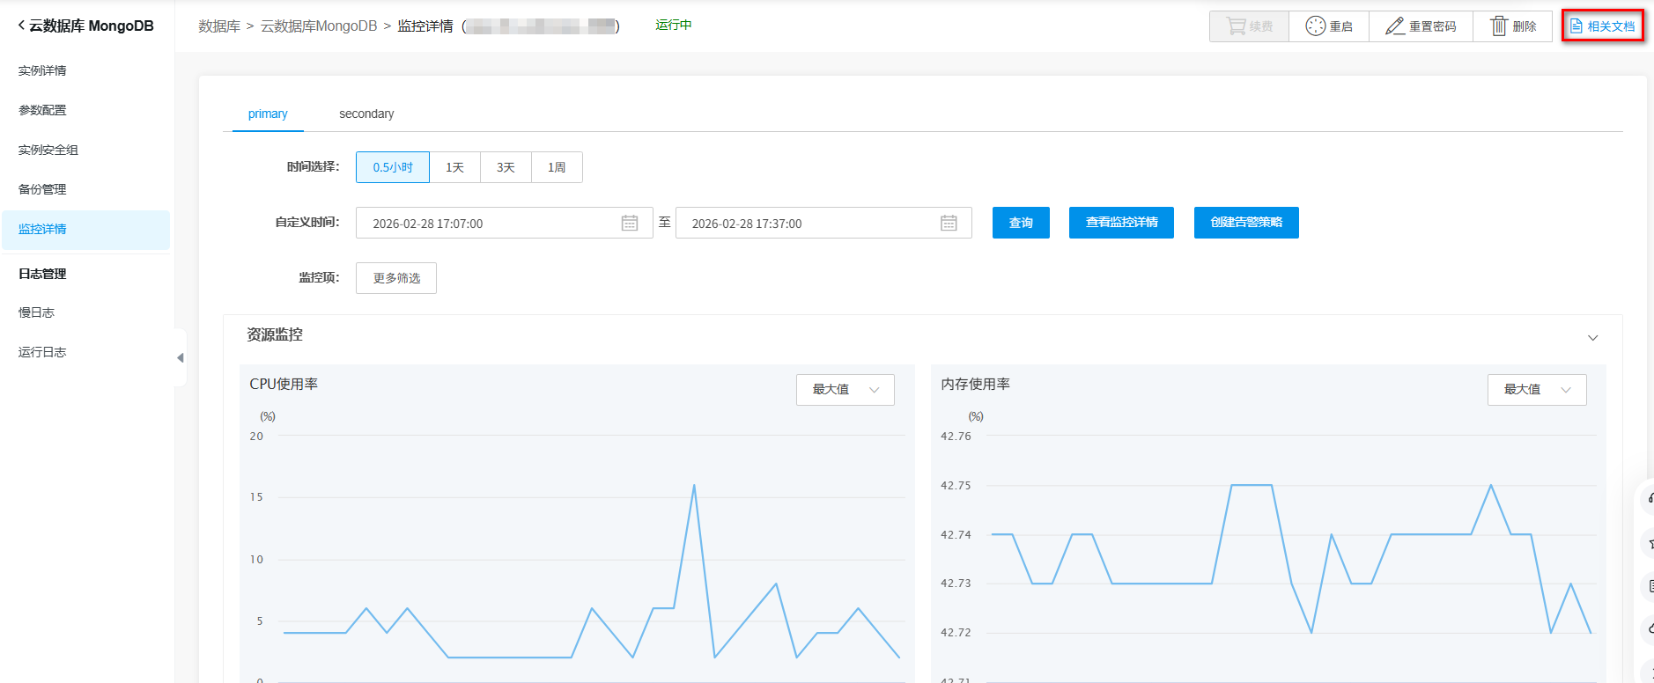Click the 查询 button
The image size is (1654, 683).
click(x=1021, y=223)
